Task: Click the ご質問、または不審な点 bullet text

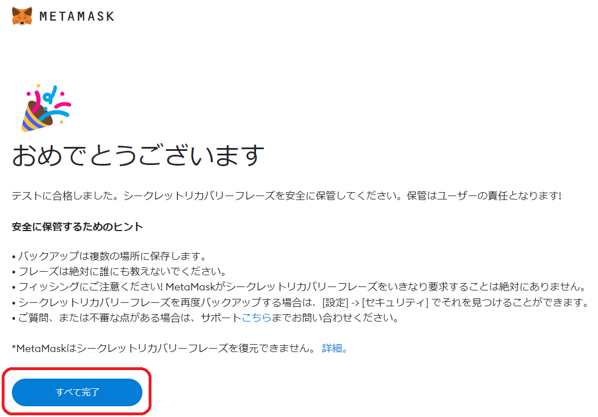Action: coord(205,318)
